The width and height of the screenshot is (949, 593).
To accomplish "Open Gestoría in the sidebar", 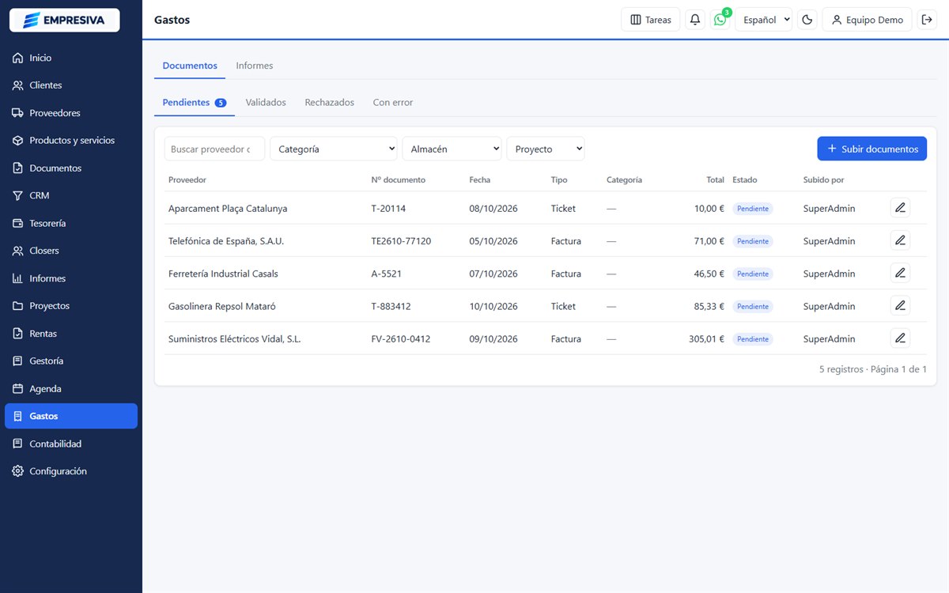I will [x=71, y=361].
